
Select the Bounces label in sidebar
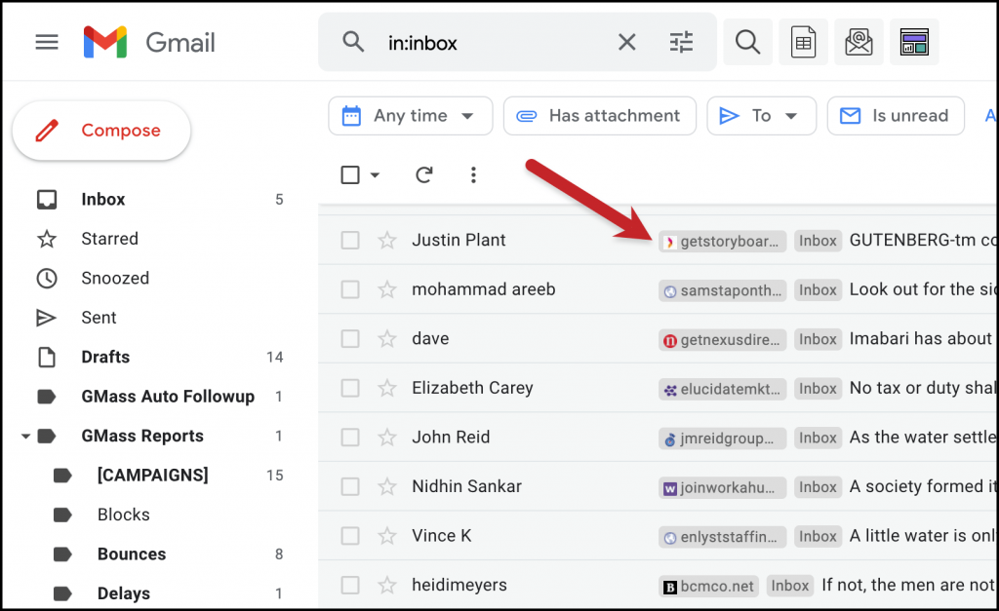point(132,554)
